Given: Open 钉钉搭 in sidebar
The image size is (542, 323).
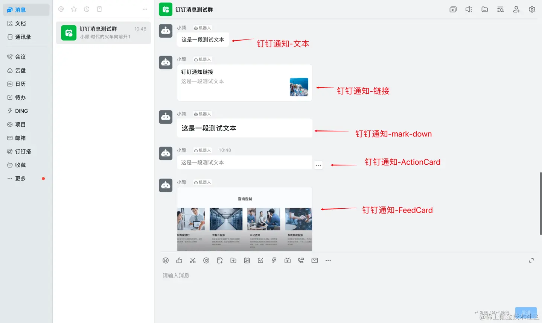Looking at the screenshot, I should 26,152.
